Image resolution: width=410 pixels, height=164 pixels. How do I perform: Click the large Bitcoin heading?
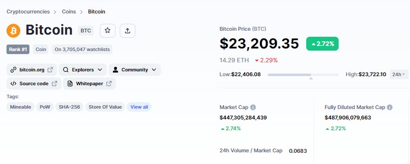click(x=49, y=30)
